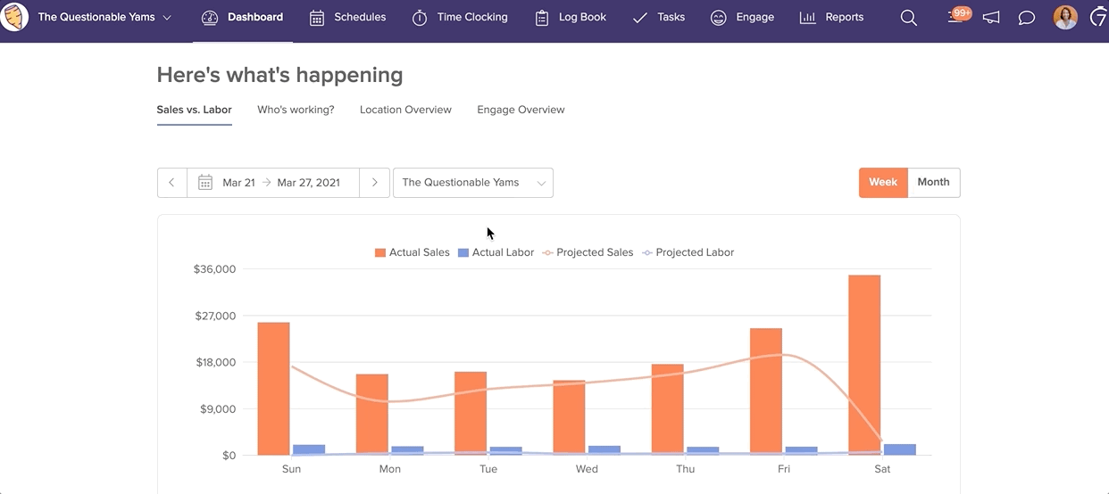Go to previous week arrow
The width and height of the screenshot is (1109, 494).
(x=172, y=183)
